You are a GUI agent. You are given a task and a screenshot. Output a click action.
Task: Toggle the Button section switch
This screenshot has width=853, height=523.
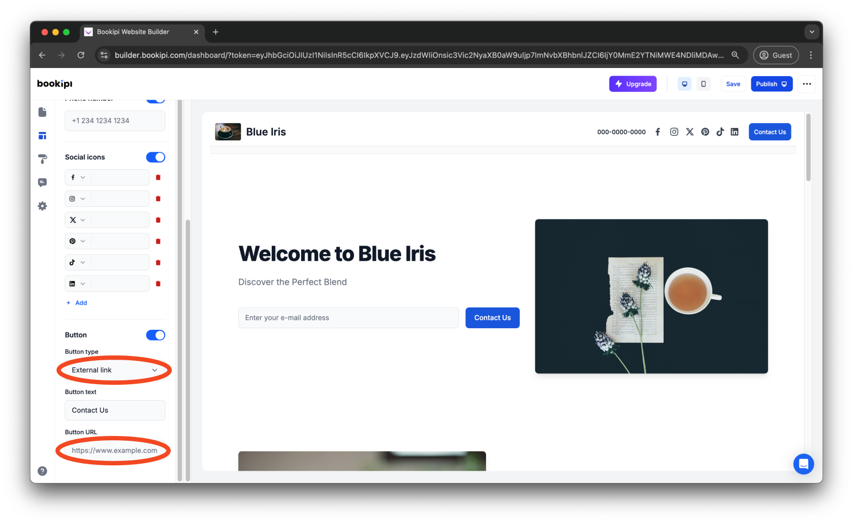pyautogui.click(x=155, y=335)
